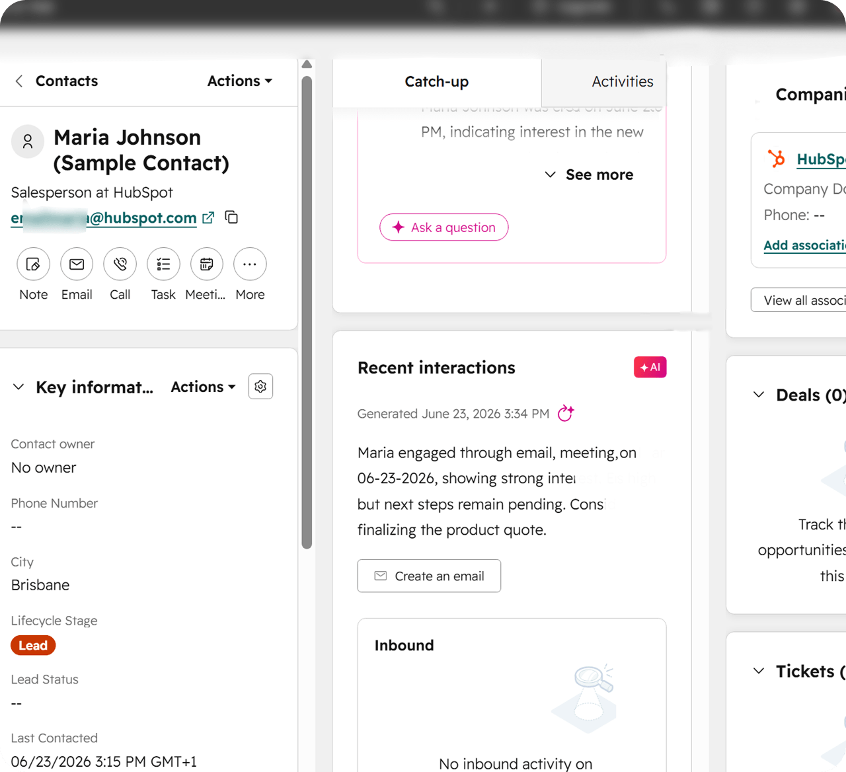Screen dimensions: 846x772
Task: Click the Inbound heading
Action: click(404, 645)
